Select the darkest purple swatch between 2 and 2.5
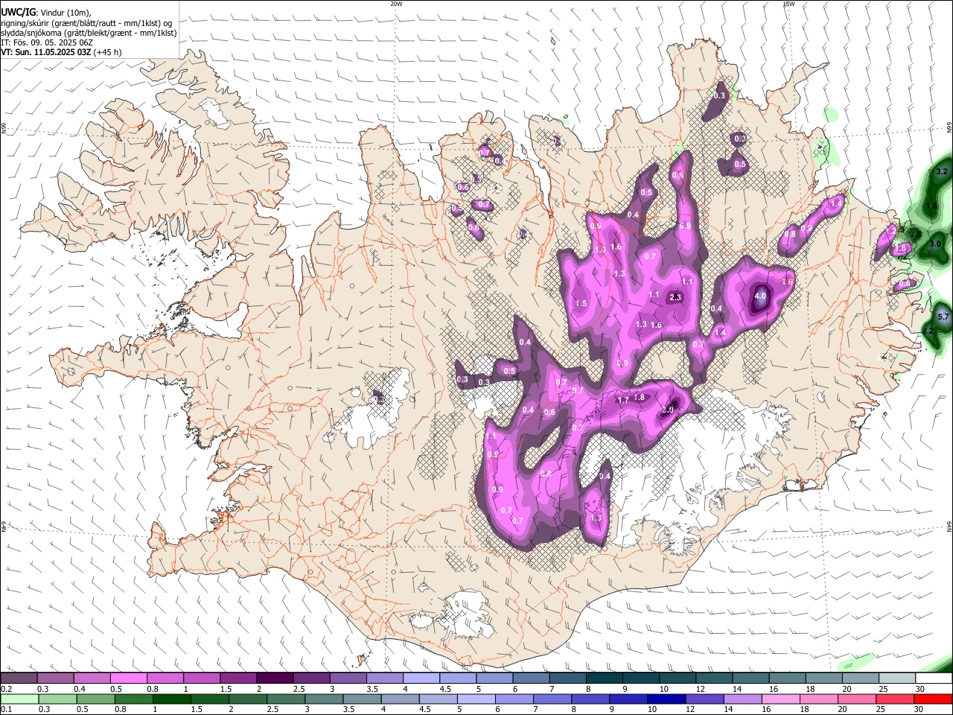953x715 pixels. click(x=274, y=678)
